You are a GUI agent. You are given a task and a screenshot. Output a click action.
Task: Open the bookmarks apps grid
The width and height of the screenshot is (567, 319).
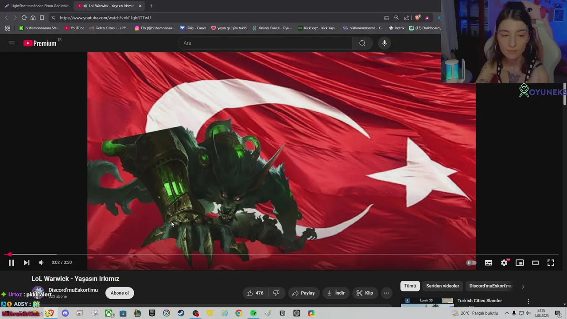coord(8,28)
